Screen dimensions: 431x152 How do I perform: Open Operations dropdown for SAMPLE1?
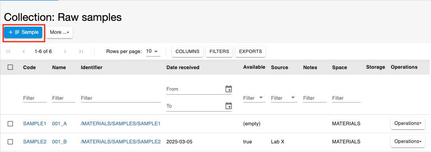click(408, 123)
